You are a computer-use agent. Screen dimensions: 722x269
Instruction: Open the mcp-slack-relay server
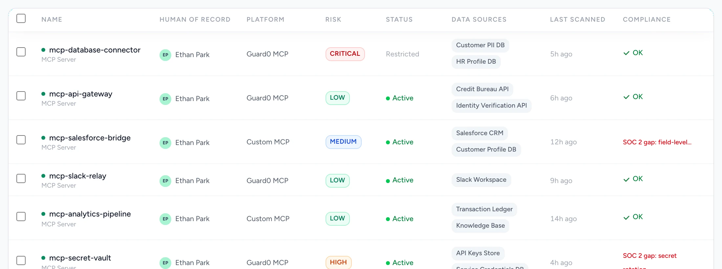78,176
